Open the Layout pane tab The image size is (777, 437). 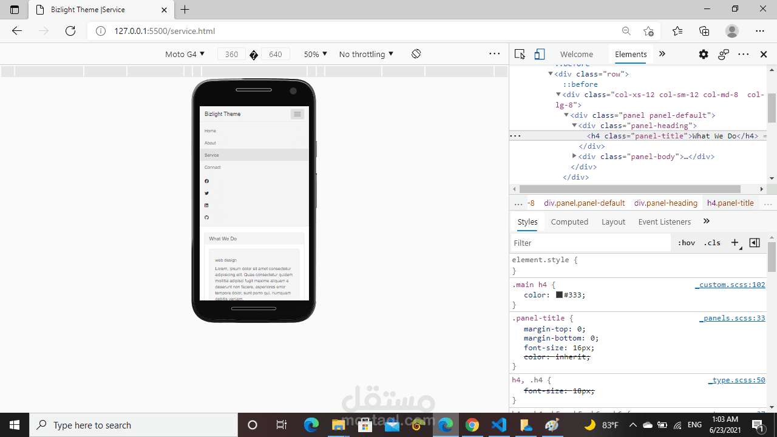tap(613, 222)
